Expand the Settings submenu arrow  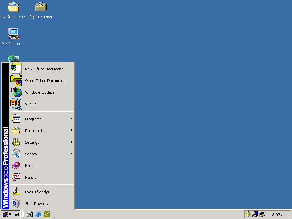pos(71,142)
